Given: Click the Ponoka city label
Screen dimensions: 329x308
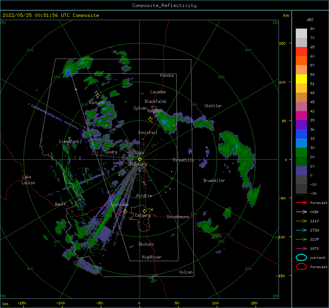Looking at the screenshot, I should tap(167, 75).
